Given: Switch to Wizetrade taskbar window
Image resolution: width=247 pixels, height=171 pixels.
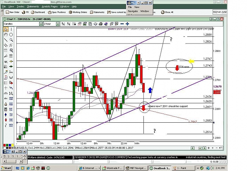Looking at the screenshot, I should tap(112, 168).
